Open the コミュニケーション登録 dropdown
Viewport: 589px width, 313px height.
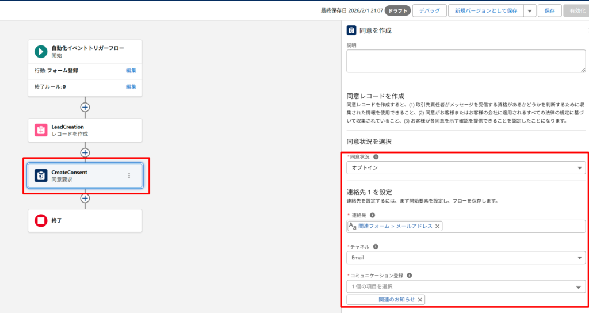pos(466,287)
